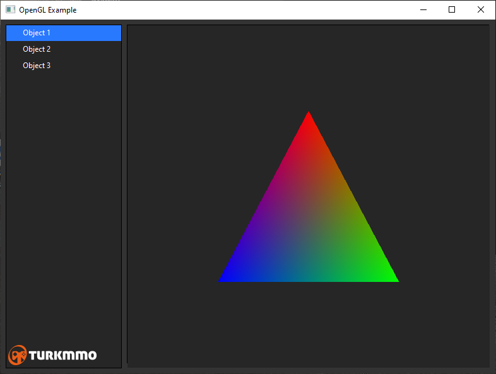The image size is (496, 374).
Task: Maximize the OpenGL Example window
Action: (x=452, y=10)
